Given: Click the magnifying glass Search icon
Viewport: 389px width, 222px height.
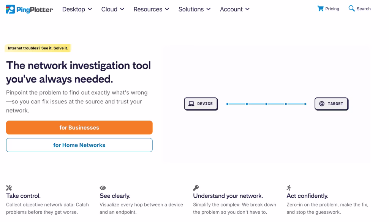Looking at the screenshot, I should (351, 9).
